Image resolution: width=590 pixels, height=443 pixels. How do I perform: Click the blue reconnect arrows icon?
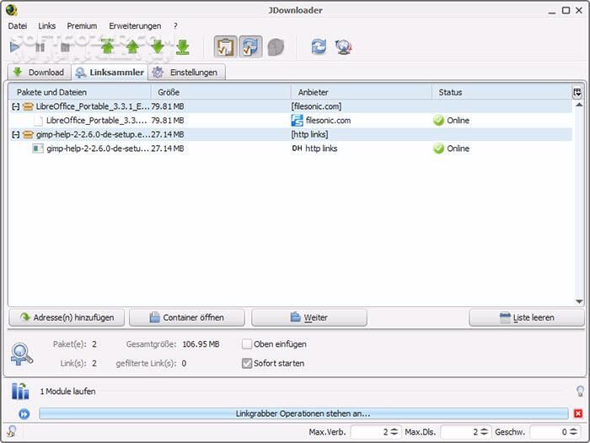(319, 46)
